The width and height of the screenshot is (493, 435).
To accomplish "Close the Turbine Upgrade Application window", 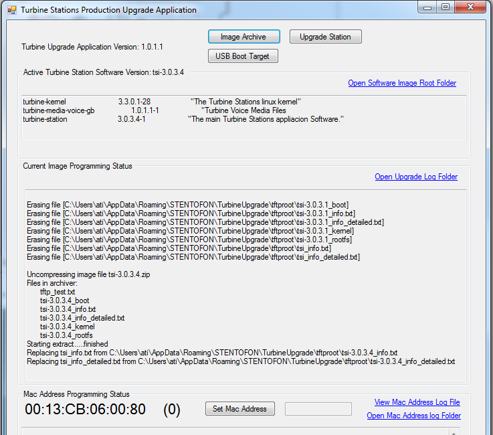I will pos(470,7).
